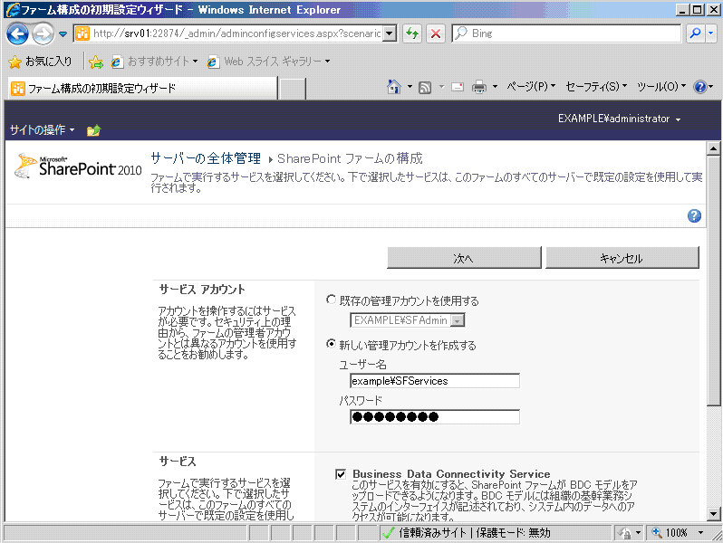Follow the サーバーの全体管理 breadcrumb link
Screen dimensions: 723x543
(x=206, y=158)
